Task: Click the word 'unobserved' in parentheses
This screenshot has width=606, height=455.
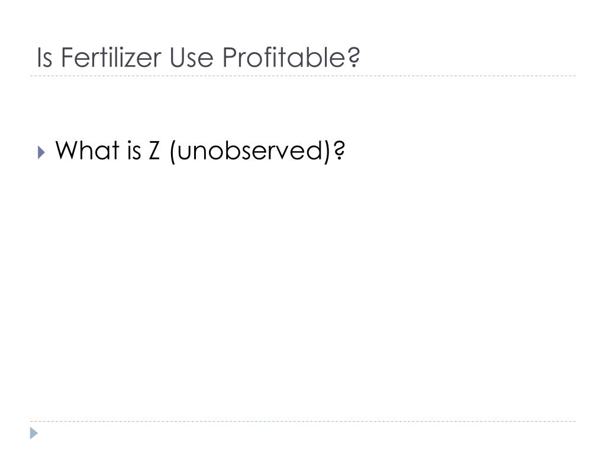Action: pos(250,150)
